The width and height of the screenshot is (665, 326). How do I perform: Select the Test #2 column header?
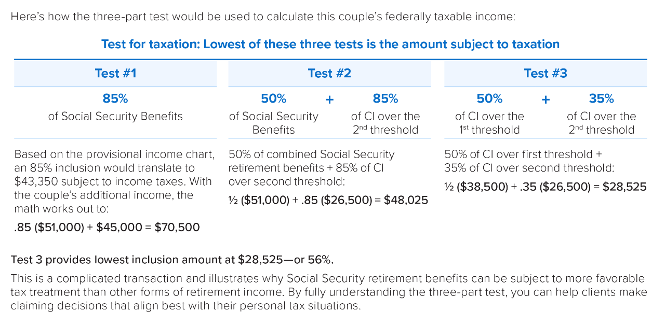(x=329, y=73)
